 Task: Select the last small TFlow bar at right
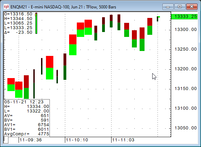tap(158, 19)
